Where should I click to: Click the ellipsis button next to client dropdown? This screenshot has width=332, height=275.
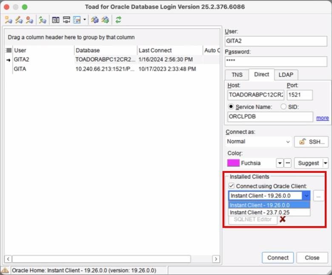318,196
